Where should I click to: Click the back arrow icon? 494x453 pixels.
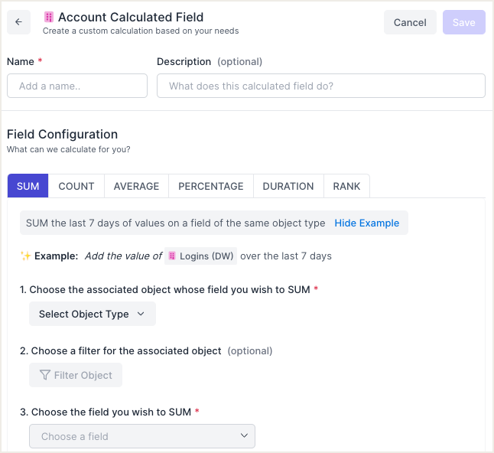pos(18,22)
